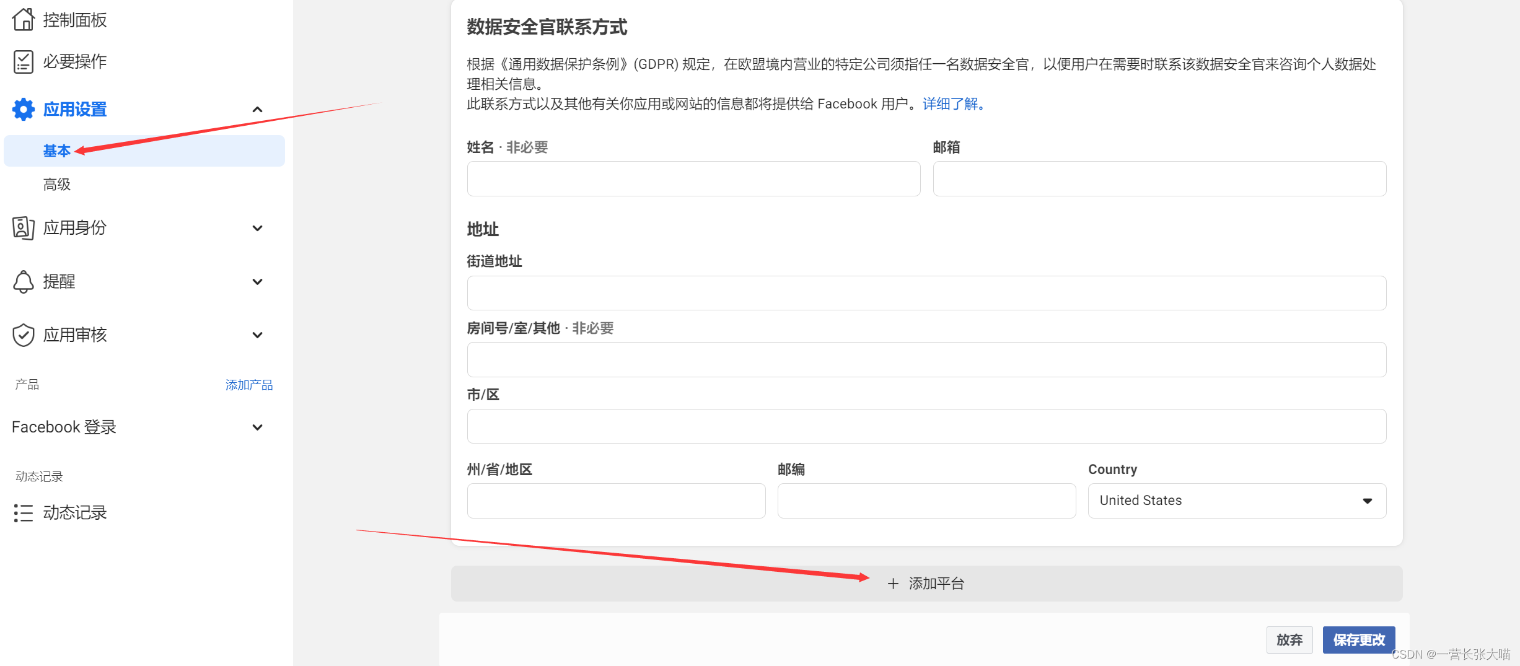The image size is (1520, 666).
Task: Open the 控制面板 dashboard icon
Action: click(x=23, y=19)
